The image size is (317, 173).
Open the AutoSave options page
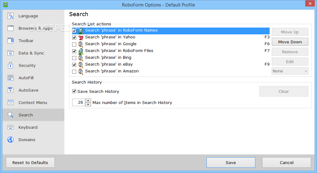pyautogui.click(x=33, y=90)
